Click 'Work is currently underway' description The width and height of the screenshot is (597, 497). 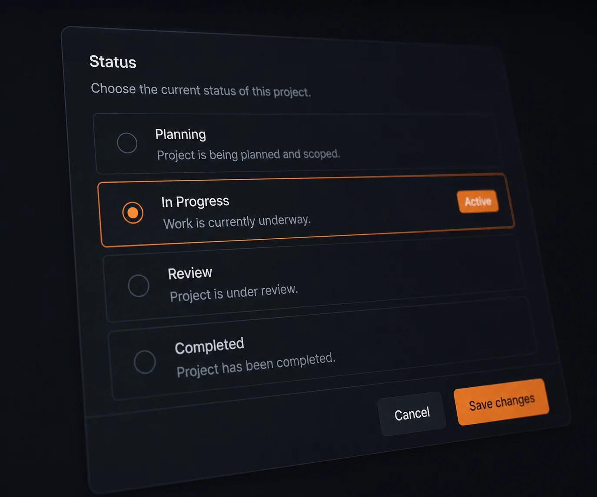[x=237, y=222]
